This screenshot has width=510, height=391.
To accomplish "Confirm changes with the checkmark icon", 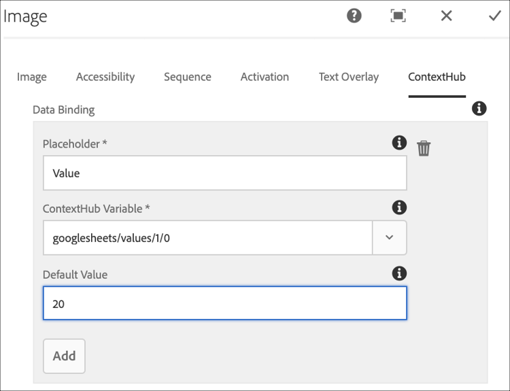I will click(494, 16).
